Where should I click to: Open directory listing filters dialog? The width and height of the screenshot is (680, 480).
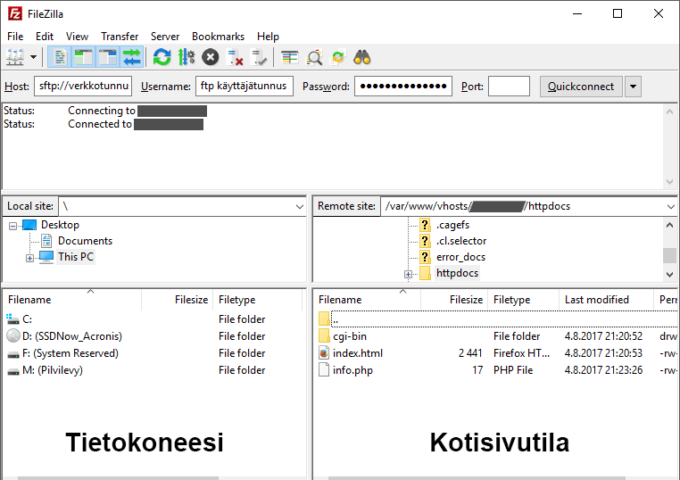pyautogui.click(x=290, y=57)
